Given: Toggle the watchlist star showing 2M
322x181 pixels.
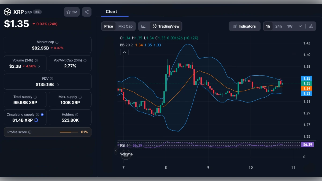Looking at the screenshot, I should (71, 12).
